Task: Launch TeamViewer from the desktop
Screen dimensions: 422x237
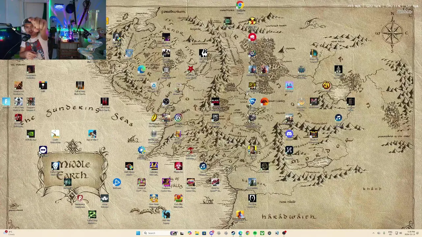Action: (x=43, y=150)
